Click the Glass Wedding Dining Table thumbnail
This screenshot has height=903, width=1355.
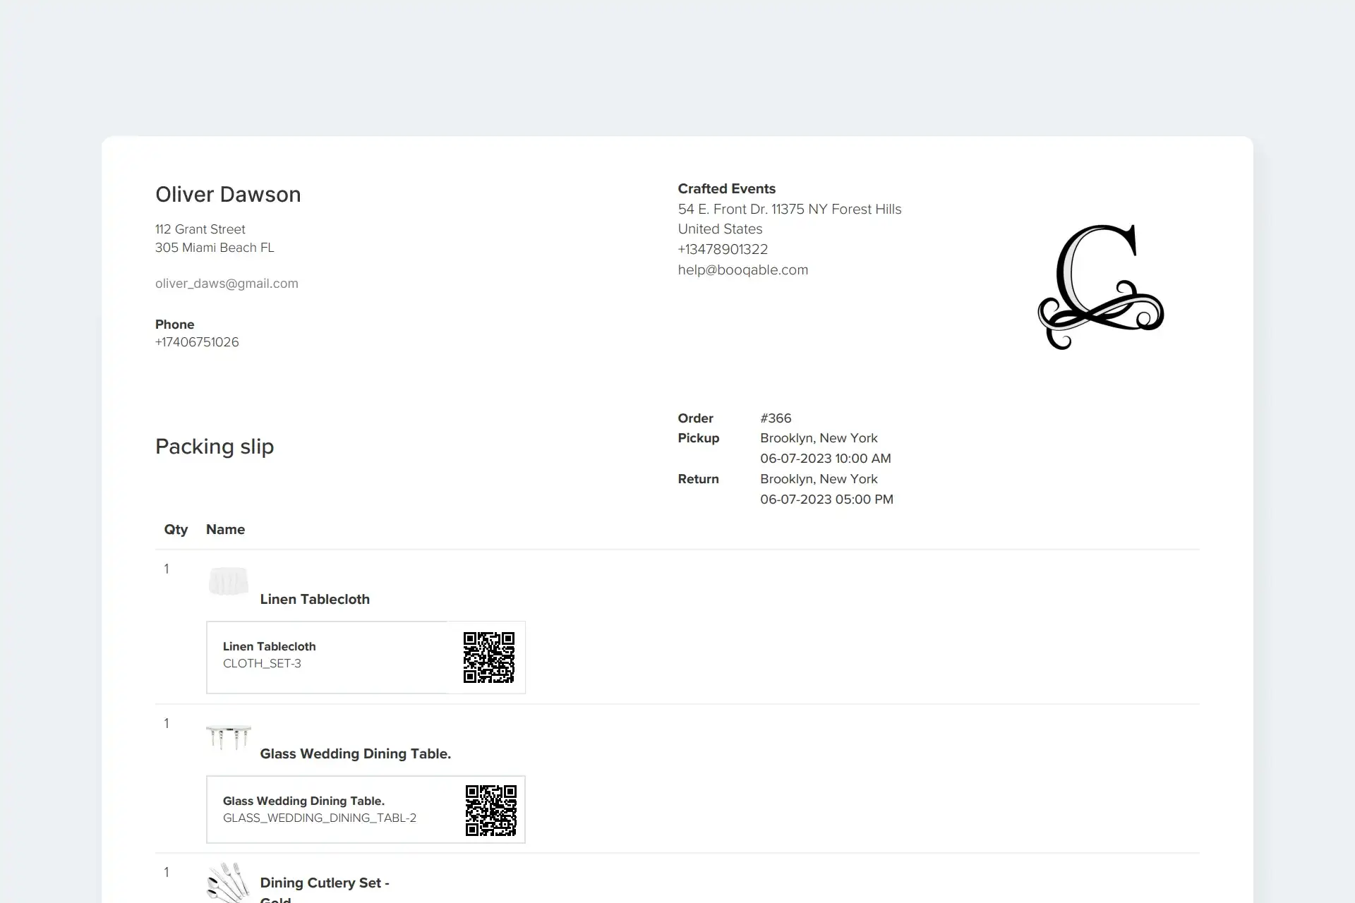point(229,737)
